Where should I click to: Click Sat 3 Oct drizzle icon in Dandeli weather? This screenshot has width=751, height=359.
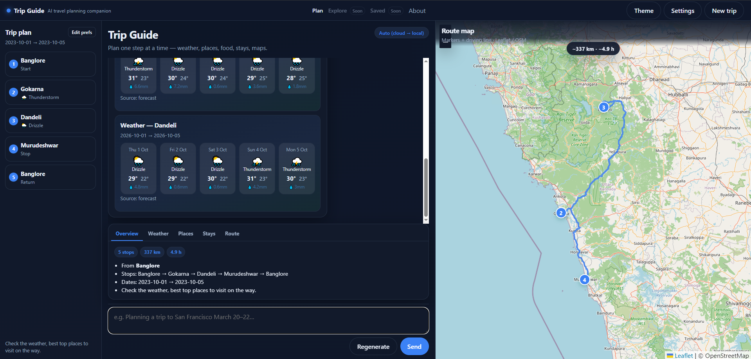click(x=218, y=161)
